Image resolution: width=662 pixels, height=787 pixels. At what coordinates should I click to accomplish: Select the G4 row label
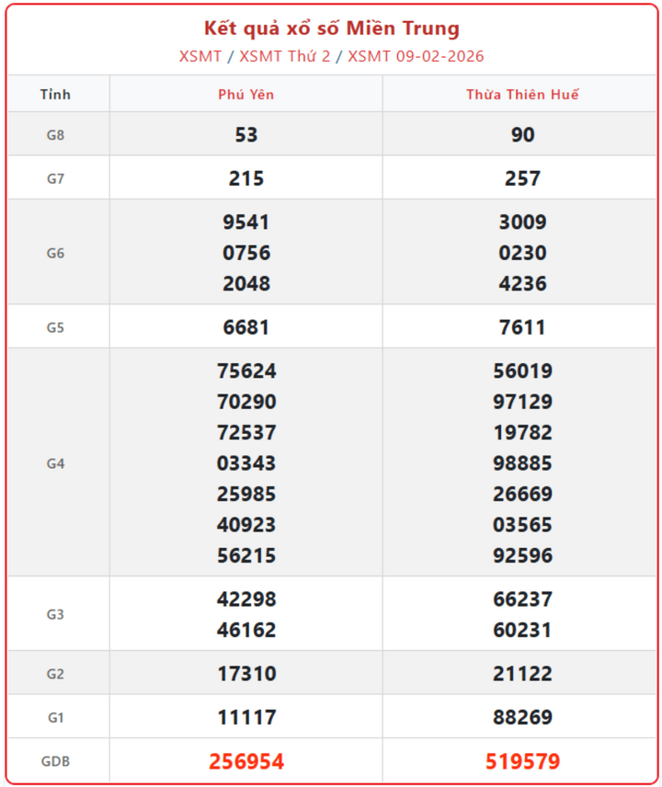pos(55,463)
